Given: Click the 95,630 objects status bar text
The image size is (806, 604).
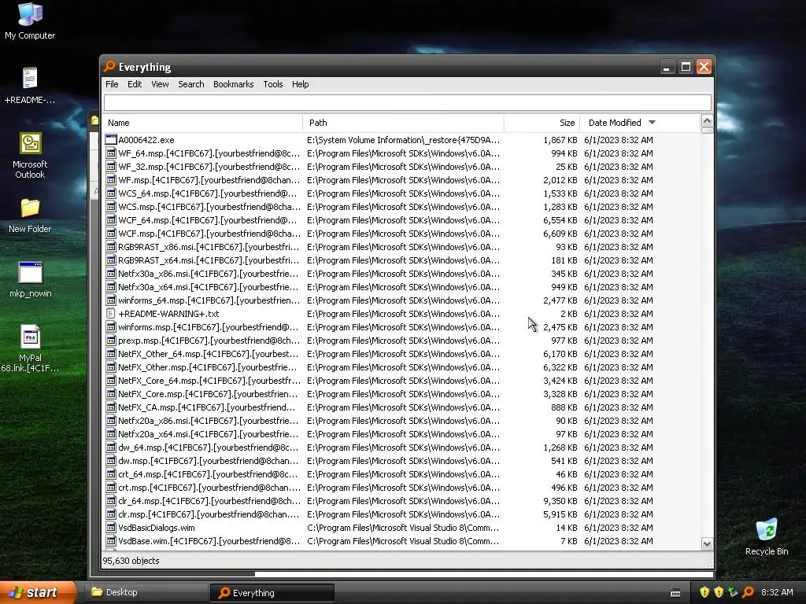Looking at the screenshot, I should tap(131, 561).
